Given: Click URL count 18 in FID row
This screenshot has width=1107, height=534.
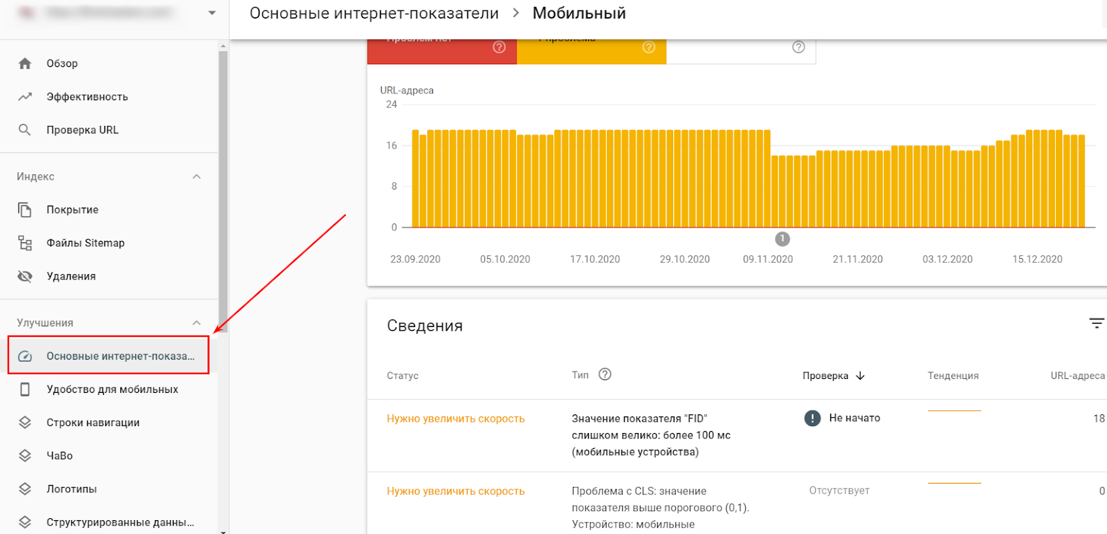Looking at the screenshot, I should pyautogui.click(x=1099, y=418).
